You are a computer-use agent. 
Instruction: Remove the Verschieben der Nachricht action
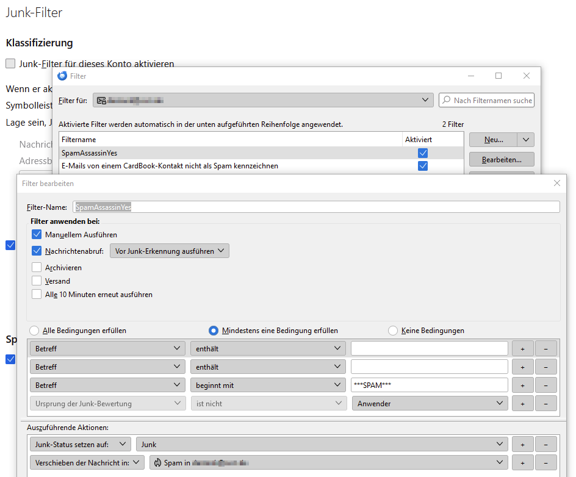[x=545, y=463]
